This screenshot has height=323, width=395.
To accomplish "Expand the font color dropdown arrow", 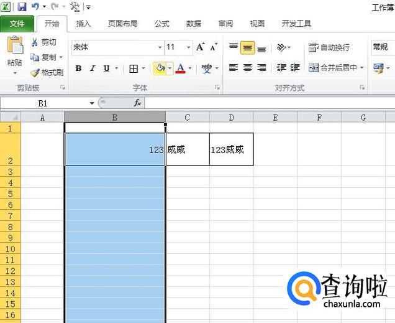I will click(190, 68).
